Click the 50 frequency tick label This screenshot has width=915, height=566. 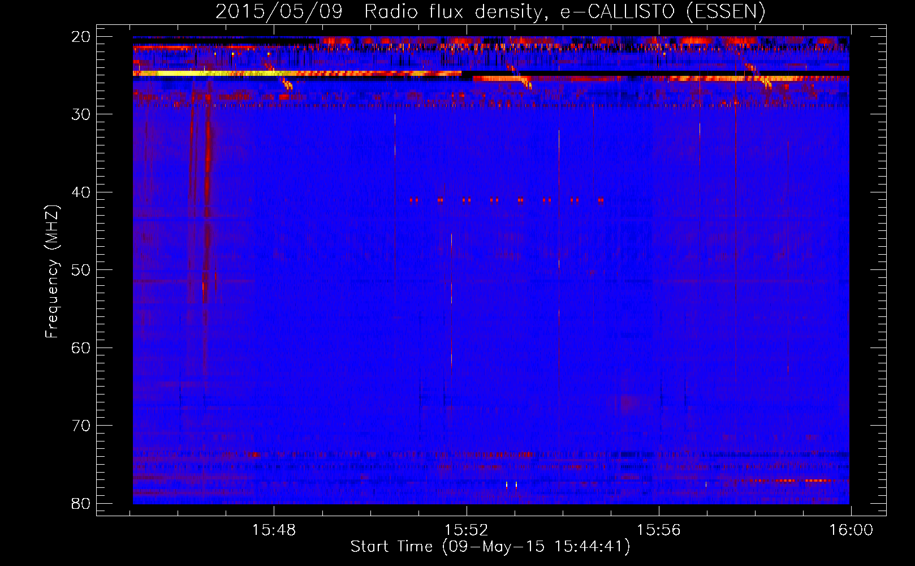[81, 270]
